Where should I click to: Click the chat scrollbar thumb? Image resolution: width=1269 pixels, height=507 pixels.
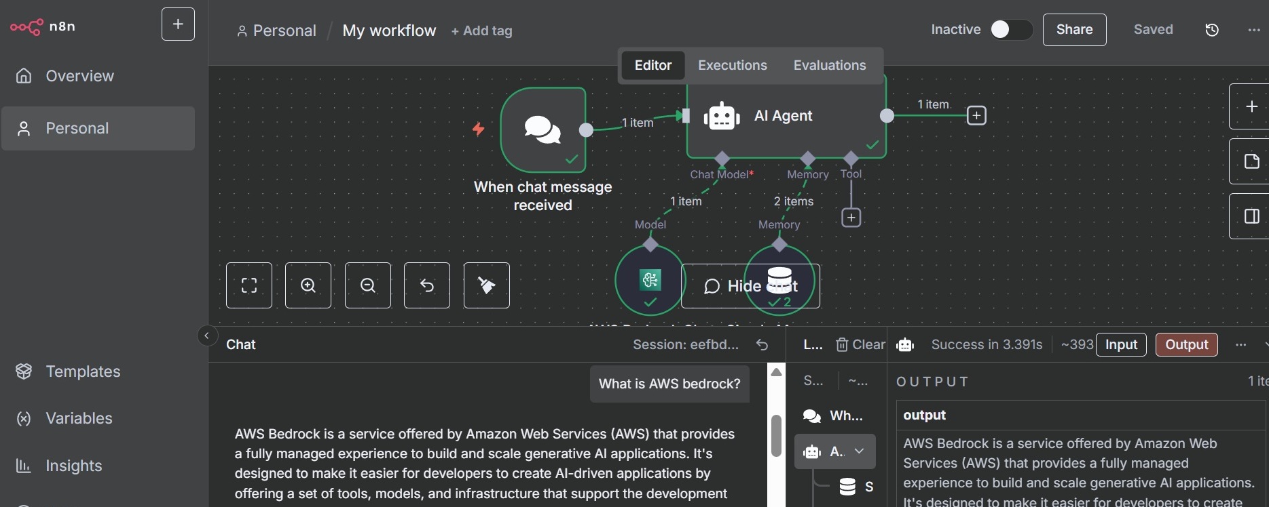776,435
